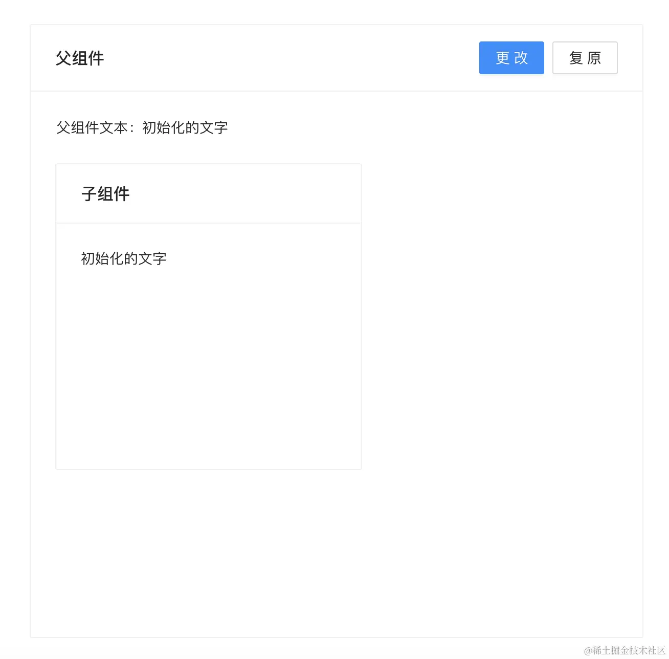The image size is (669, 659).
Task: Select the 子组件 card title
Action: tap(105, 194)
